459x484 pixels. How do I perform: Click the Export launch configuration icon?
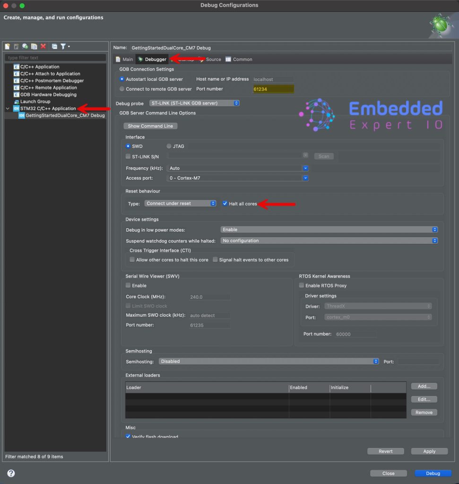point(25,46)
